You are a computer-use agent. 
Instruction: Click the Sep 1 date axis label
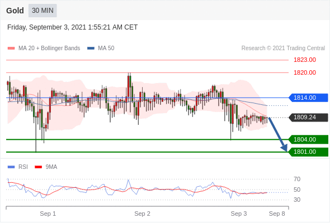48,214
